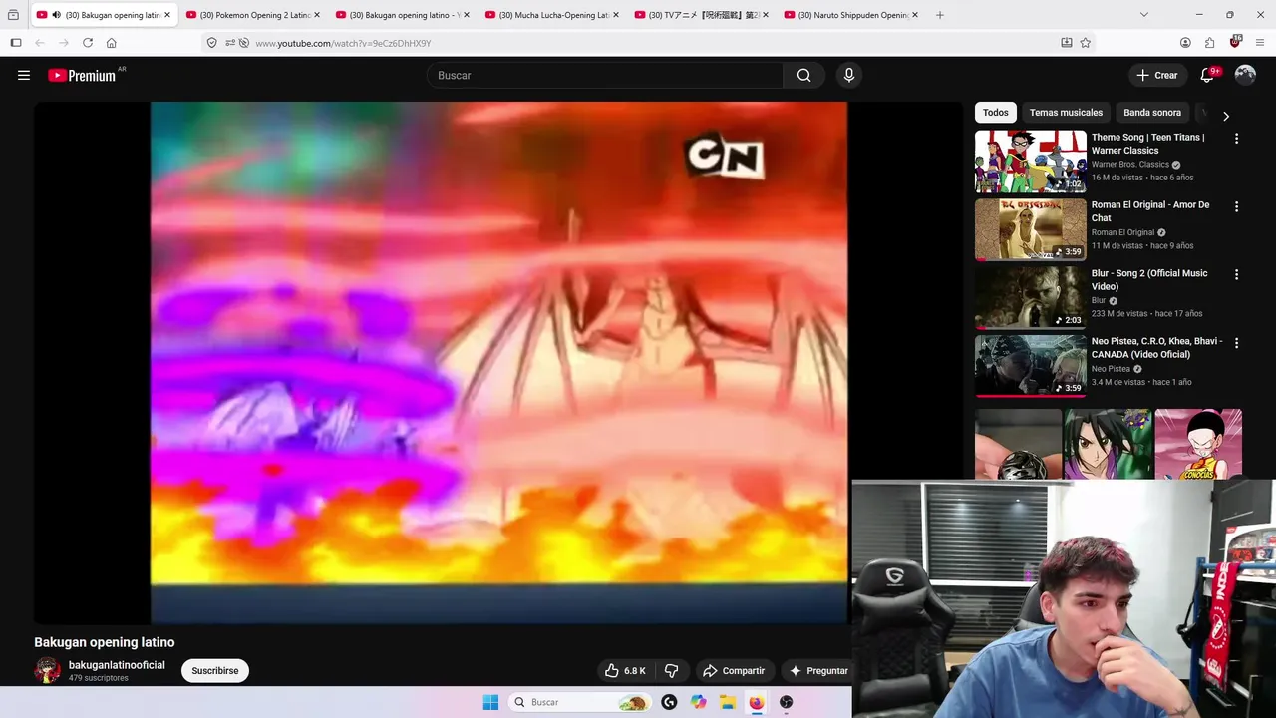The image size is (1276, 718).
Task: Toggle the browser sidebar panel icon
Action: pyautogui.click(x=16, y=43)
